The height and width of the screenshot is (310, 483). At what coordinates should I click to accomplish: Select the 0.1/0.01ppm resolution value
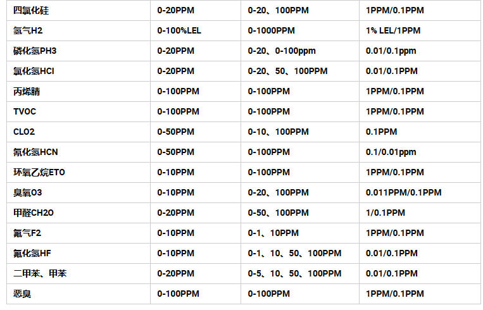[x=391, y=152]
